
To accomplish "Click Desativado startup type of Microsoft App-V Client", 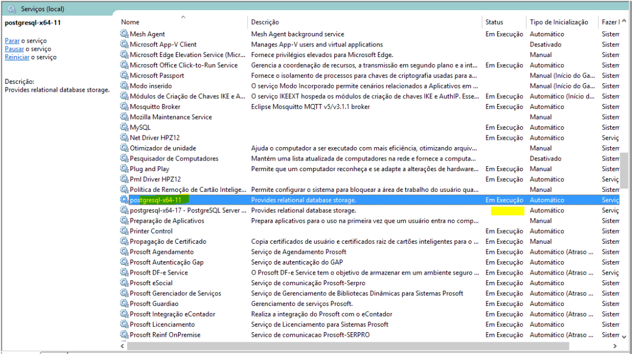I will [545, 44].
